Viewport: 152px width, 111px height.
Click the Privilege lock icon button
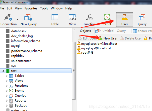click(x=146, y=38)
